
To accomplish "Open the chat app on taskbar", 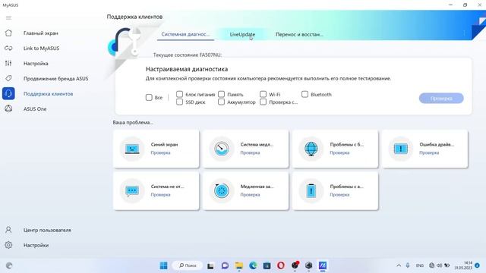I will click(x=225, y=265).
